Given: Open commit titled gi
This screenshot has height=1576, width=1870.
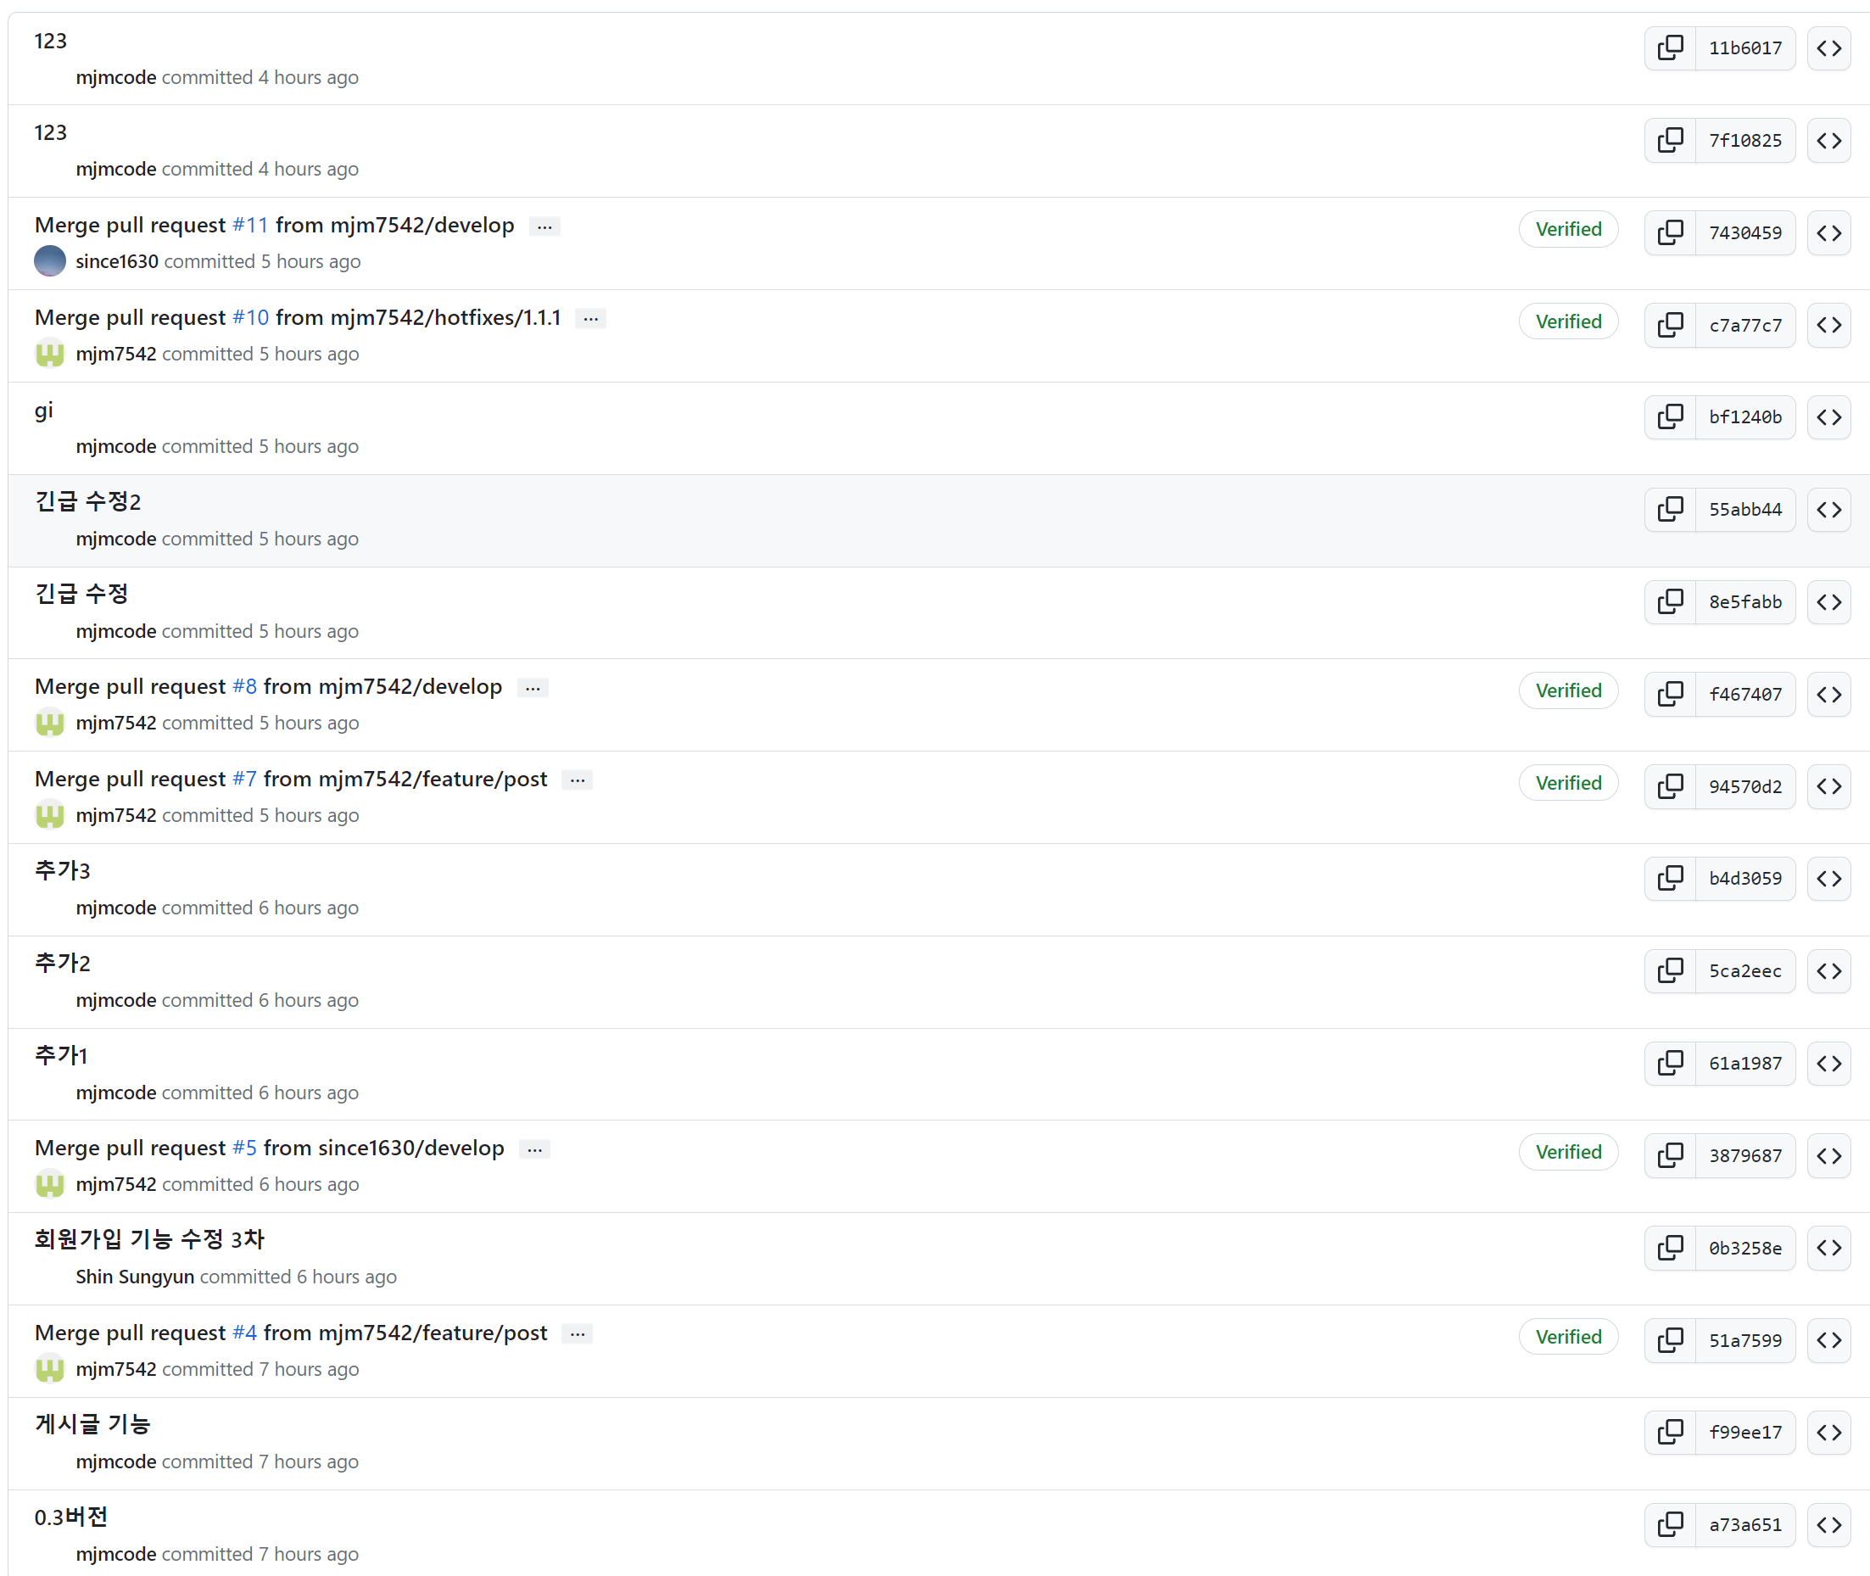Looking at the screenshot, I should click(x=44, y=411).
